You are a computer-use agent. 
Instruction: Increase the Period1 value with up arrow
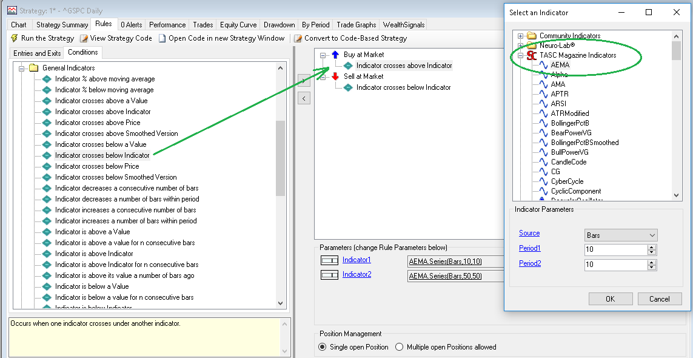652,247
